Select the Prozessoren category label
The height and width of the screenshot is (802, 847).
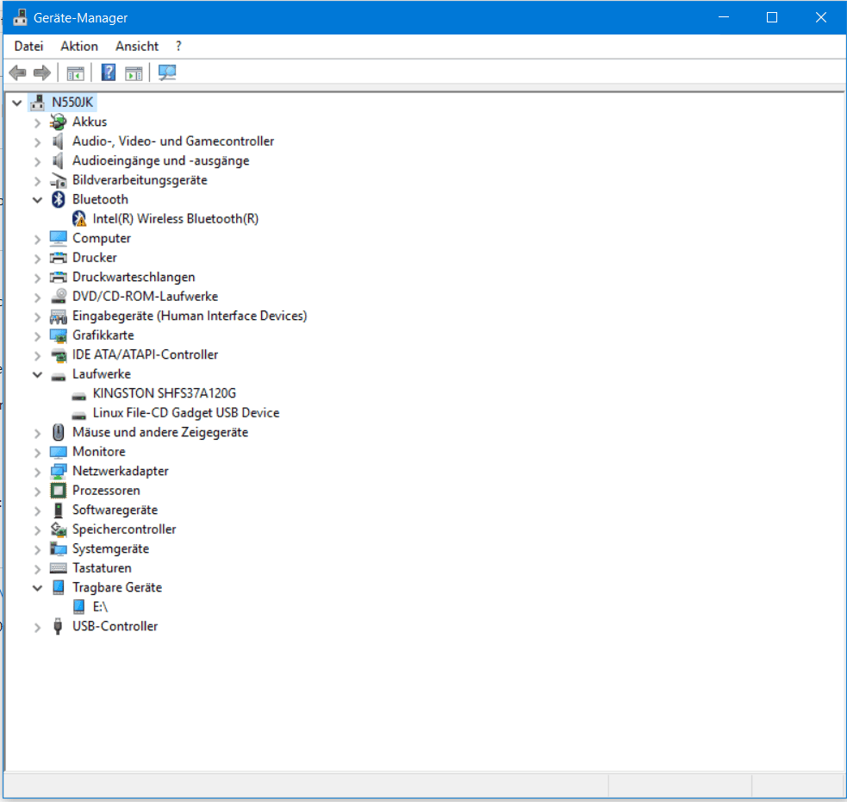pyautogui.click(x=106, y=491)
